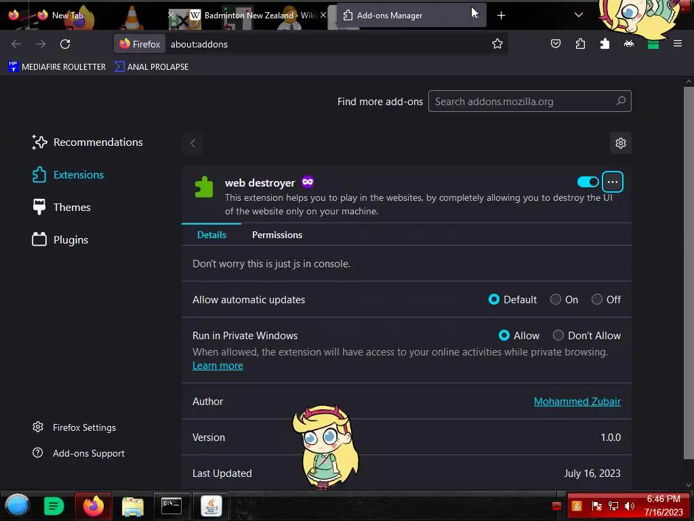Viewport: 694px width, 521px height.
Task: Open the green chat app in taskbar
Action: pyautogui.click(x=54, y=505)
